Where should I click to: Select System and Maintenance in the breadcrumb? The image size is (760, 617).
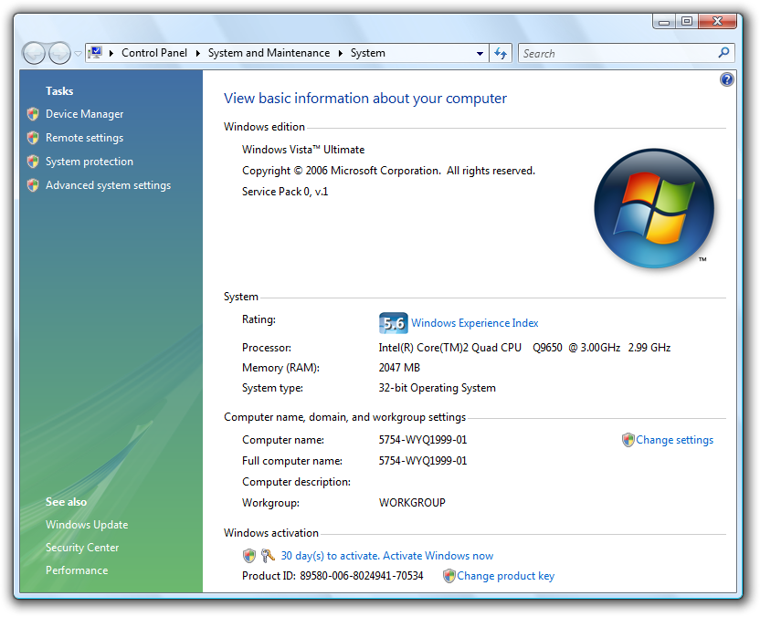coord(269,53)
